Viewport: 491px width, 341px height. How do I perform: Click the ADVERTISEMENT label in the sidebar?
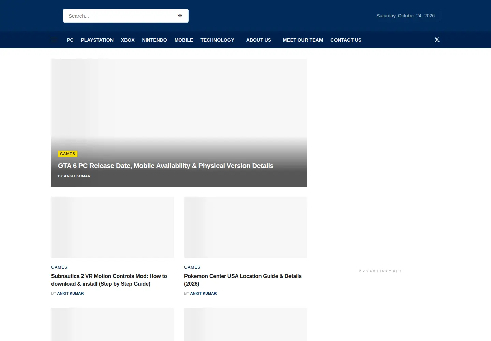pos(381,271)
